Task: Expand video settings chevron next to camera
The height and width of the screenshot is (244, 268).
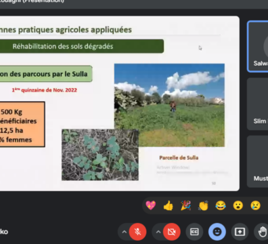Action: [x=158, y=232]
